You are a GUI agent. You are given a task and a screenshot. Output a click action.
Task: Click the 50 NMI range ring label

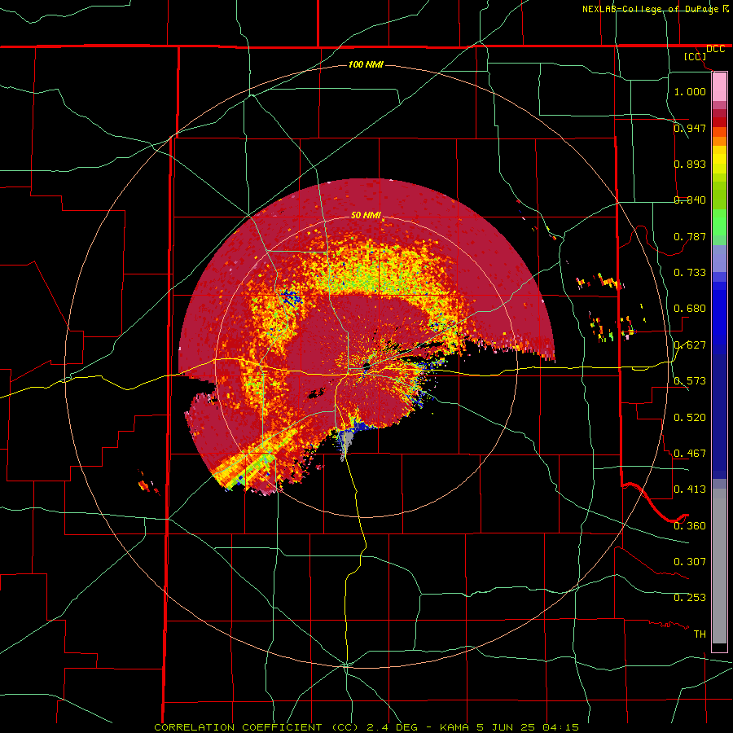366,215
